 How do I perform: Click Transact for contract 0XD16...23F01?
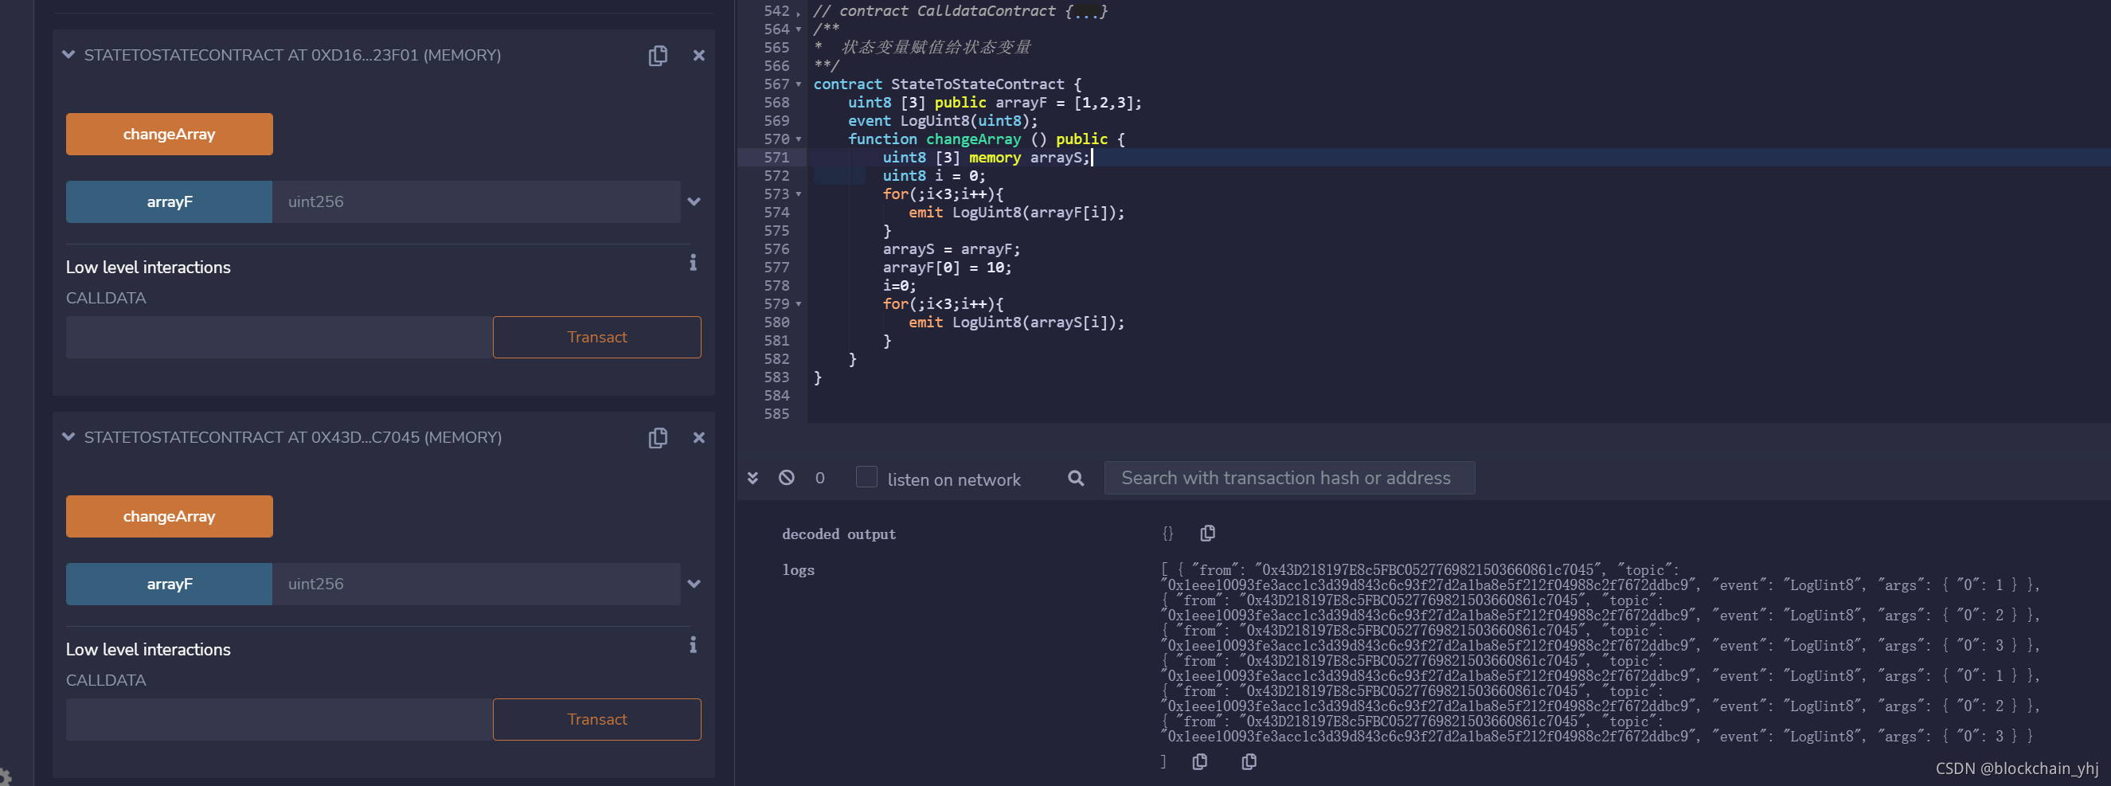click(596, 337)
